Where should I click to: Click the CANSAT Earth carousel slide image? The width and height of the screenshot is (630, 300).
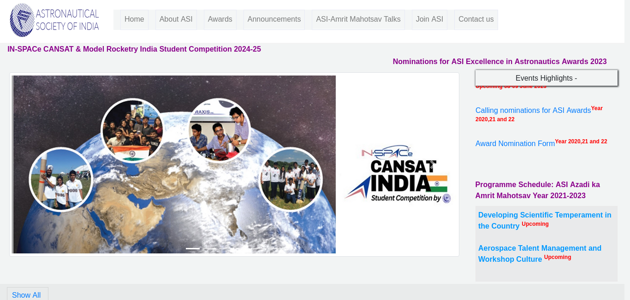pyautogui.click(x=174, y=165)
